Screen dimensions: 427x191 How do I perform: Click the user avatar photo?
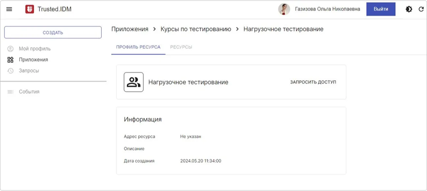click(284, 9)
